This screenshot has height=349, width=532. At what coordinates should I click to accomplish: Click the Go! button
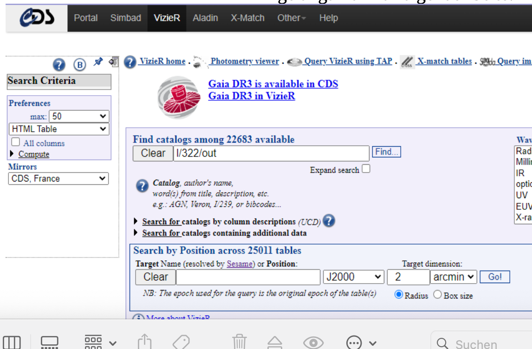495,277
